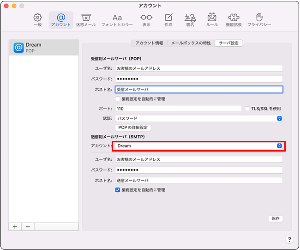This screenshot has height=250, width=300.
Task: Switch to the メールボックスの特性 tab
Action: click(x=191, y=43)
